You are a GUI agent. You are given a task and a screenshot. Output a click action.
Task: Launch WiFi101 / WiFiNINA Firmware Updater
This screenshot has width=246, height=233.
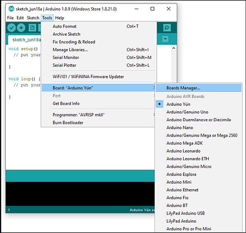[x=98, y=77]
